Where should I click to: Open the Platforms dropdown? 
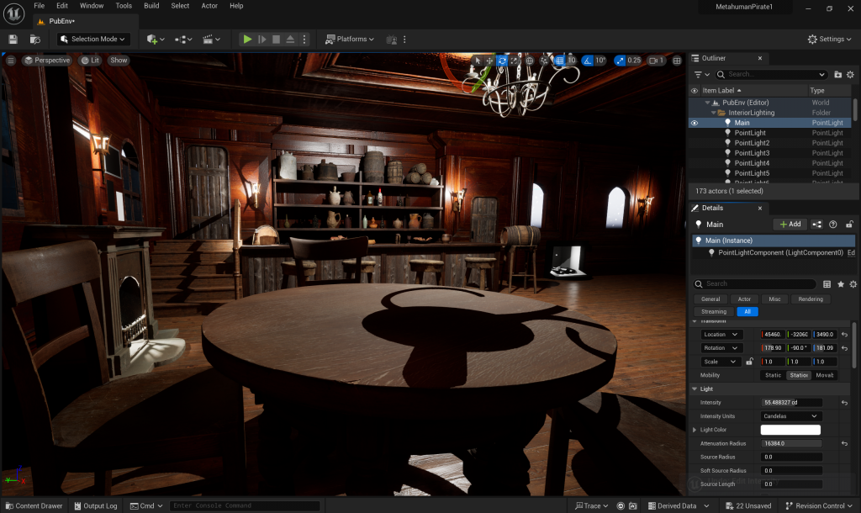[349, 39]
